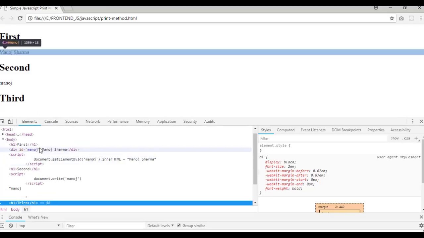Viewport: 424px width, 238px height.
Task: Open the top context dropdown
Action: pos(39,226)
